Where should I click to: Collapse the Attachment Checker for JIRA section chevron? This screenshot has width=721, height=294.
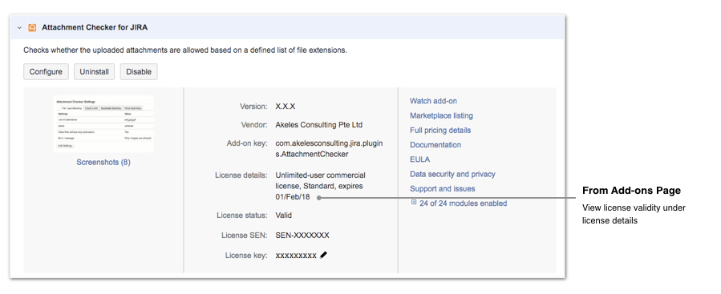coord(19,27)
